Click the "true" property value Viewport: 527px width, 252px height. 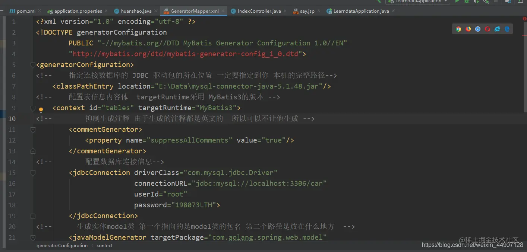(x=273, y=140)
